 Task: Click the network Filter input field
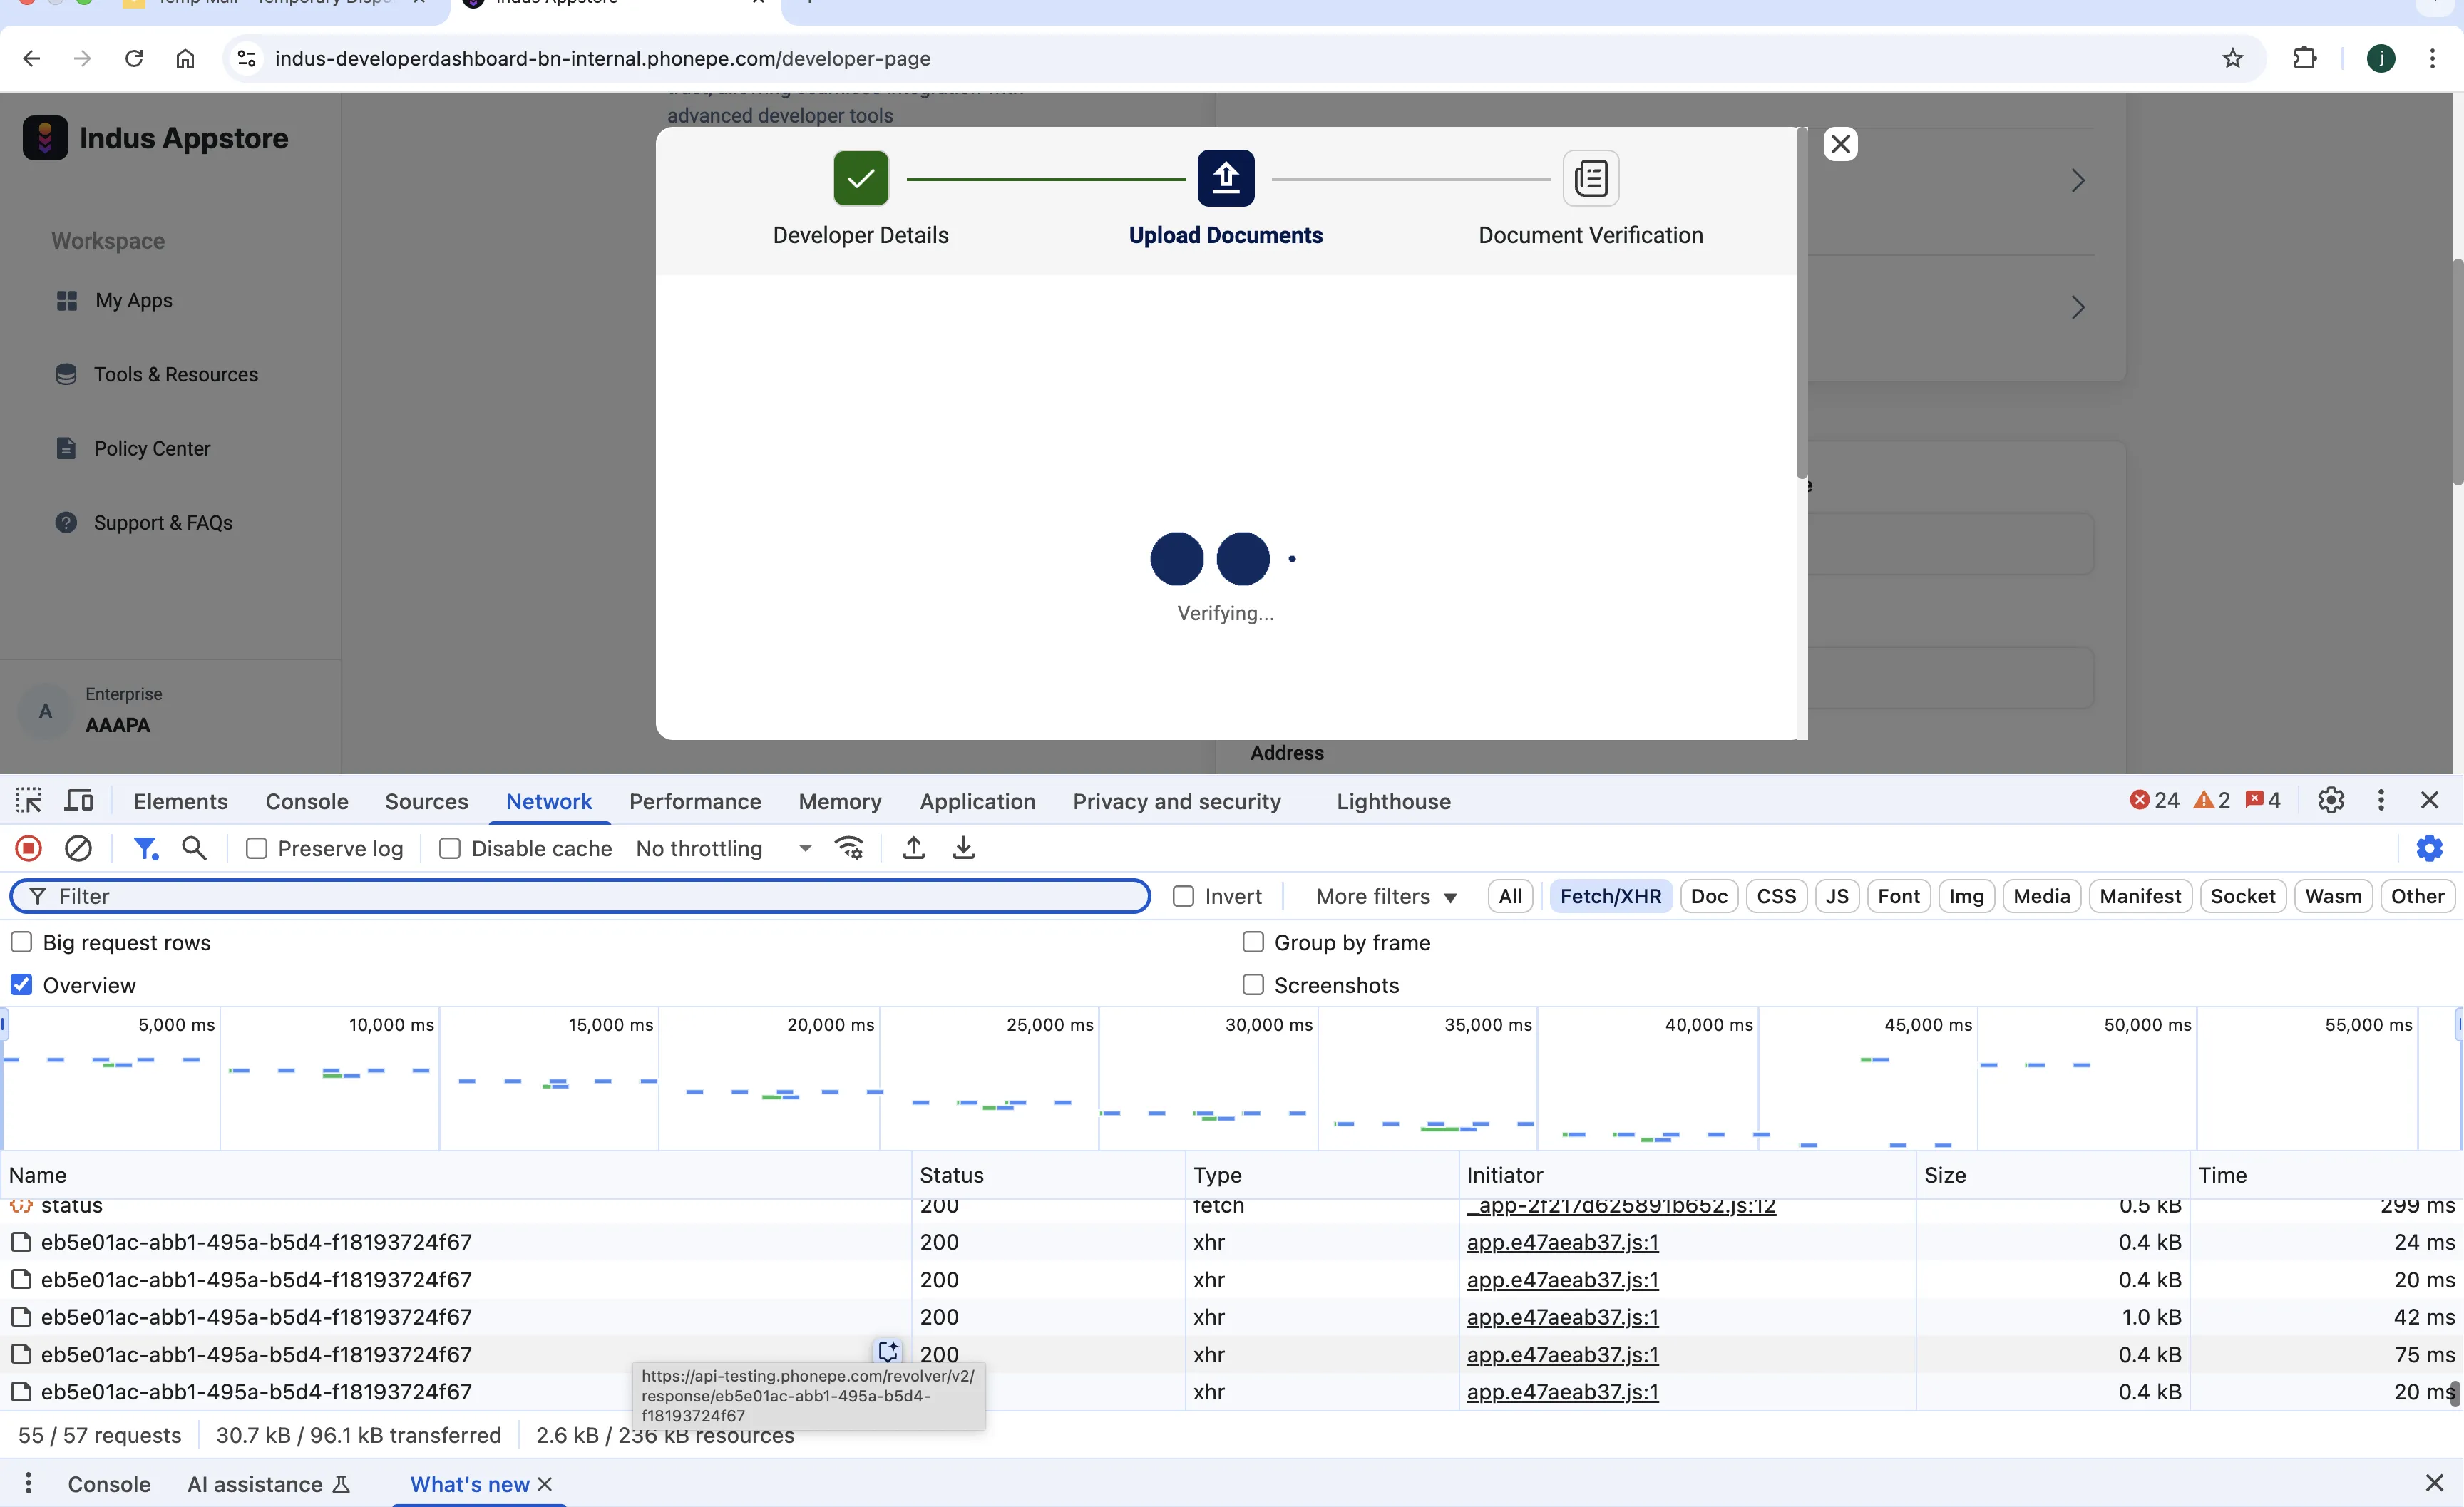click(x=580, y=896)
